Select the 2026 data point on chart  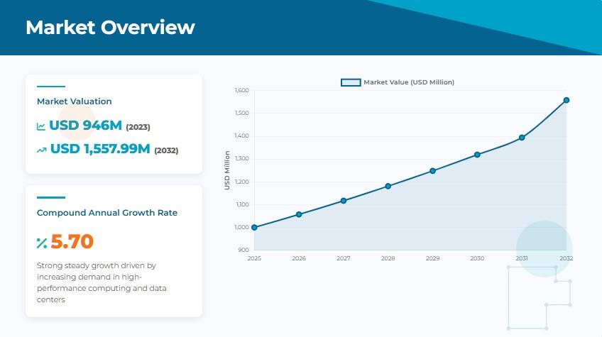(299, 214)
